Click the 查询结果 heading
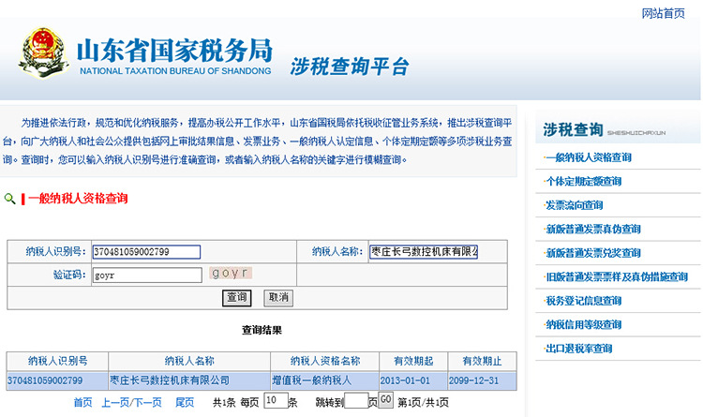This screenshot has width=703, height=417. [x=262, y=331]
